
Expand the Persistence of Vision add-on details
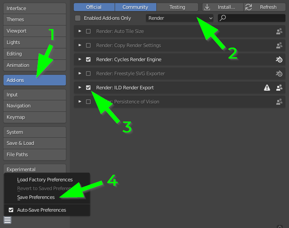pyautogui.click(x=80, y=102)
